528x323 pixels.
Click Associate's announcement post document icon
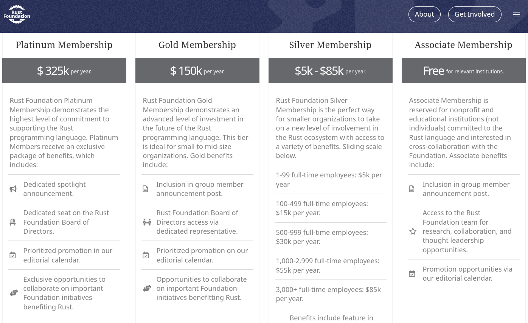pos(412,188)
